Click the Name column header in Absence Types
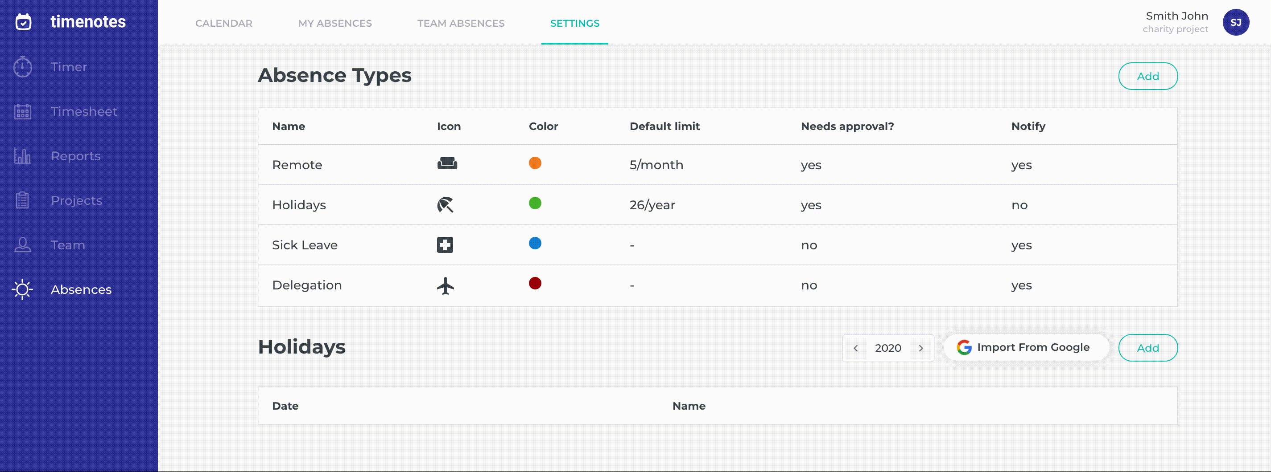 (289, 126)
